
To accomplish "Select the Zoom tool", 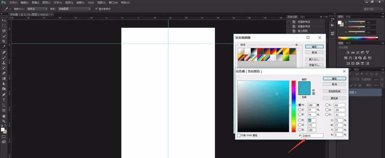I will (4, 121).
